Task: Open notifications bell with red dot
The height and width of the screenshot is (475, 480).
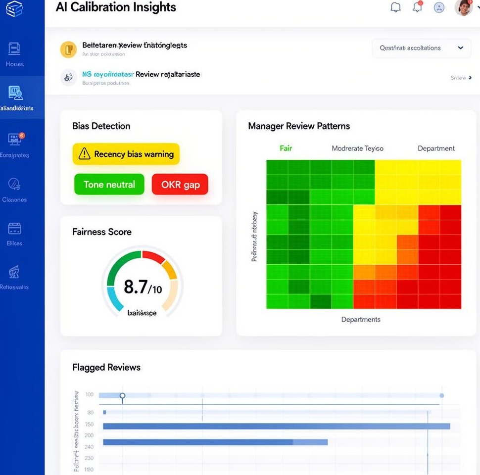Action: point(417,7)
